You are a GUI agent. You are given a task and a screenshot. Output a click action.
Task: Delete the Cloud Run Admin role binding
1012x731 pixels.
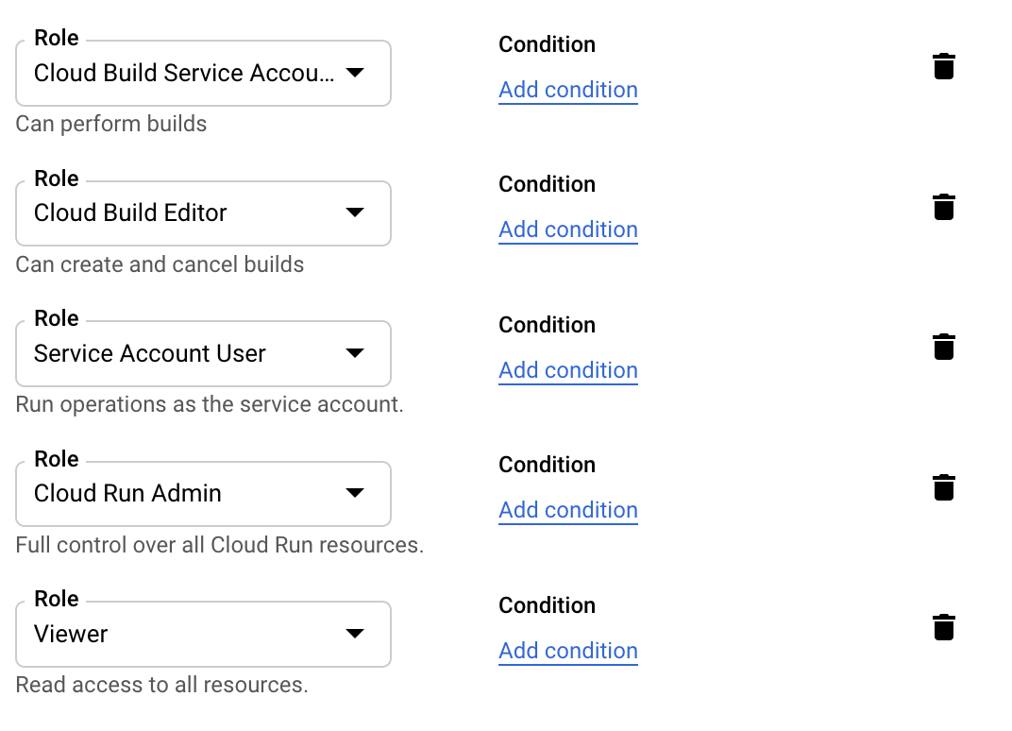[x=944, y=487]
